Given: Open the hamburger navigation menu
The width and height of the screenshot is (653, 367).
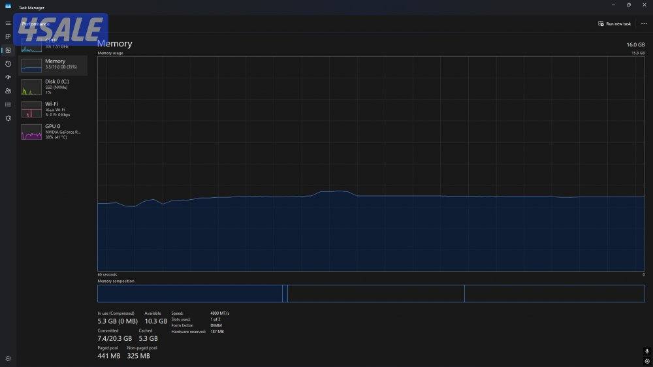Looking at the screenshot, I should (x=8, y=23).
